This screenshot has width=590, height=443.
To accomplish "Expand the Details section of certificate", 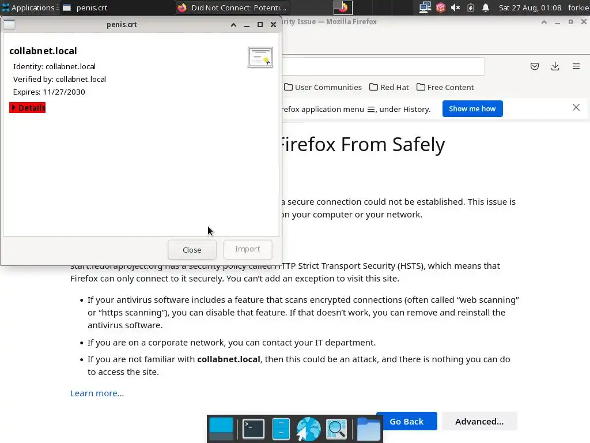I will coord(28,108).
